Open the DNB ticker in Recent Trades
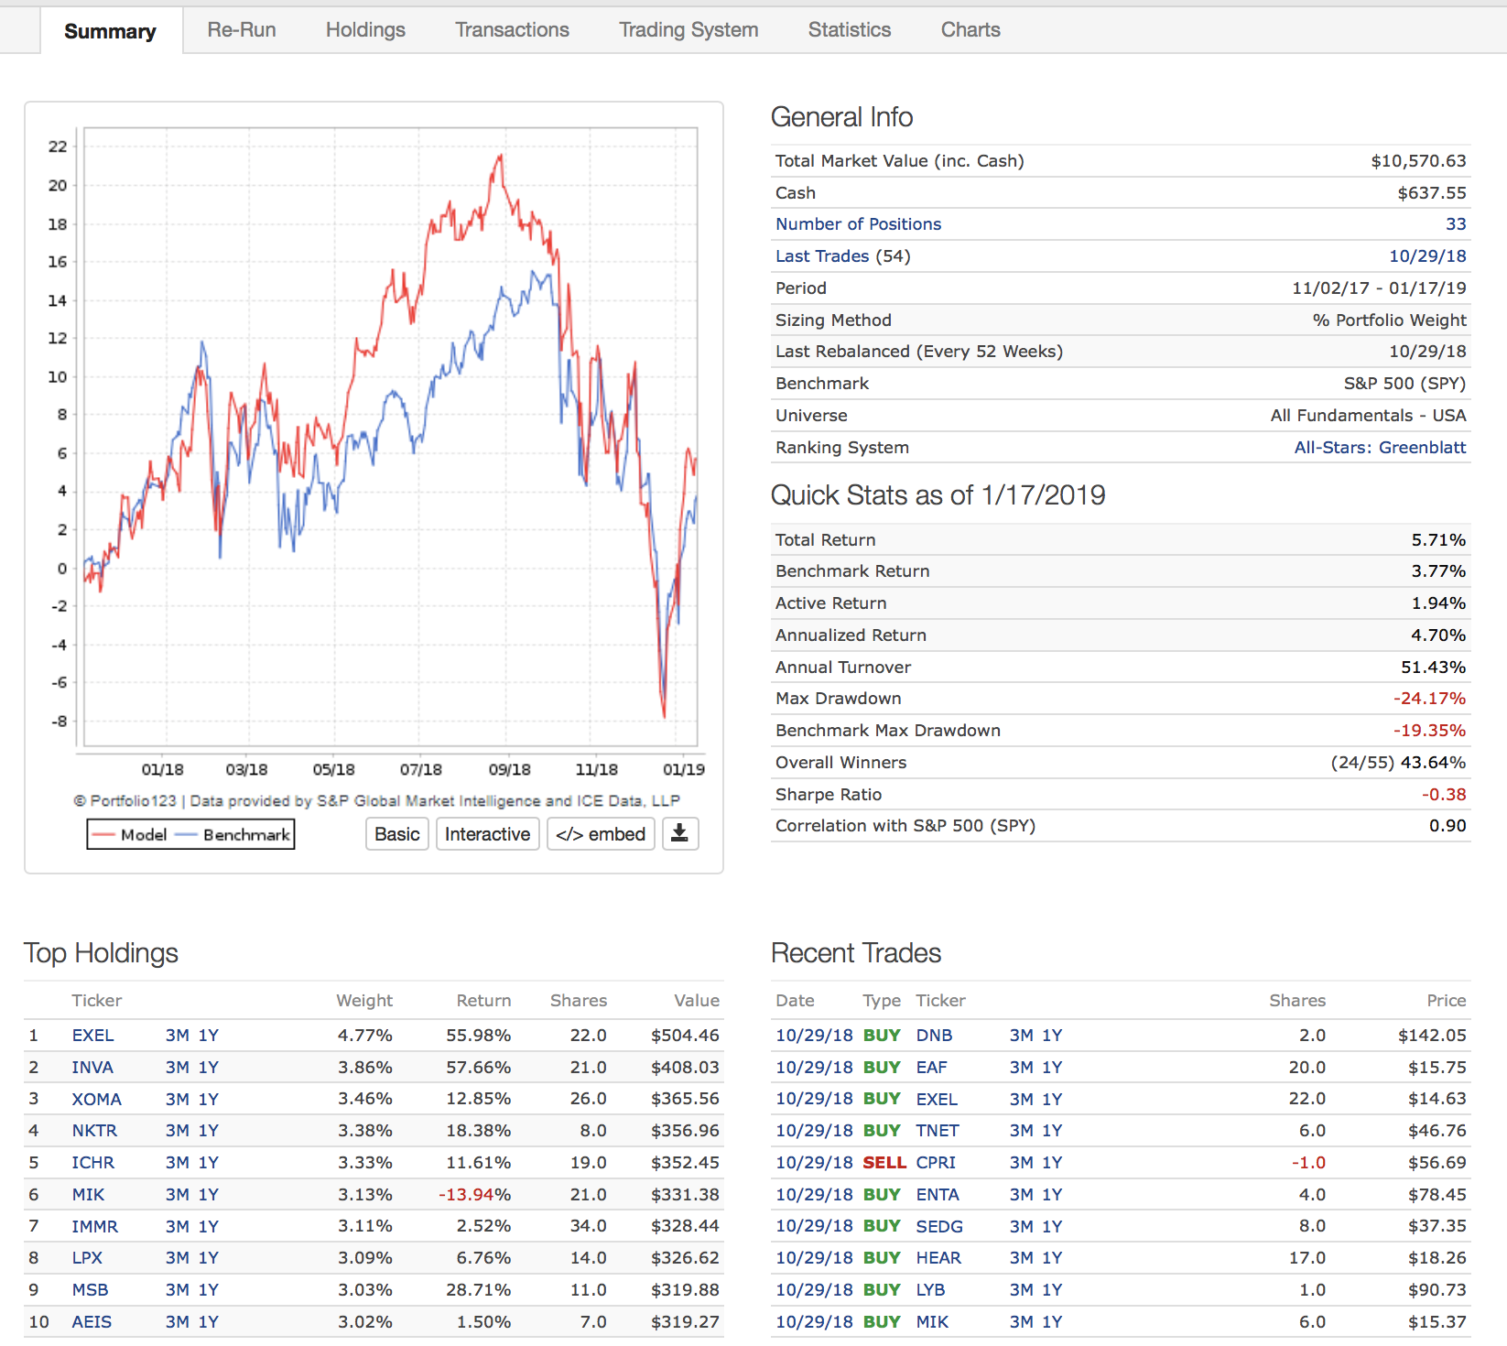 pyautogui.click(x=934, y=1036)
